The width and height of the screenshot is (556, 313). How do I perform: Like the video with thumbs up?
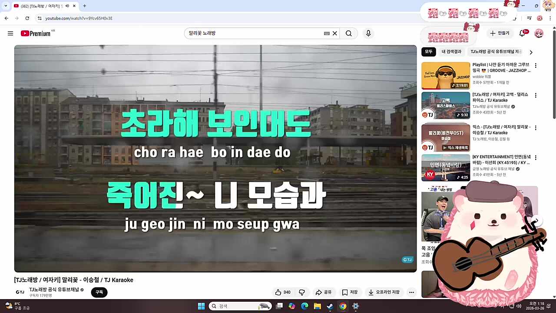pyautogui.click(x=283, y=292)
